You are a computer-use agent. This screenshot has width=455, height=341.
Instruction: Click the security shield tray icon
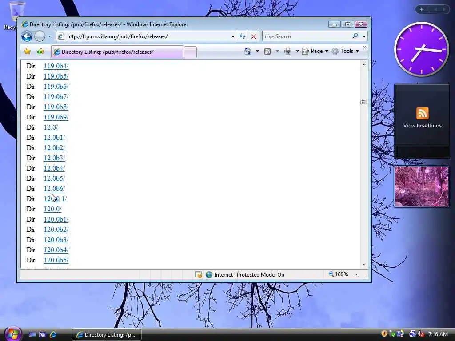(384, 334)
